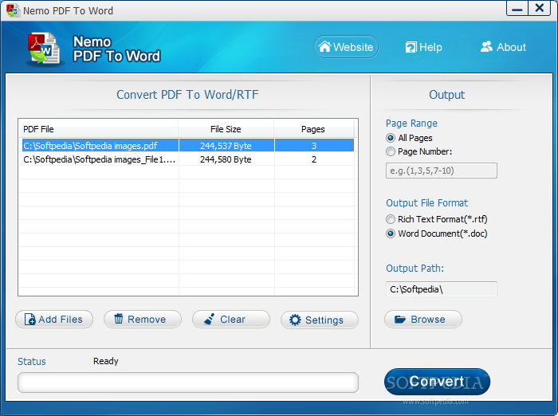Remove the selected PDF file

(143, 320)
